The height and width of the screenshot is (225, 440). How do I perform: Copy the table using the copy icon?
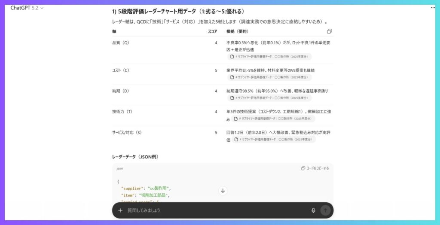(329, 31)
